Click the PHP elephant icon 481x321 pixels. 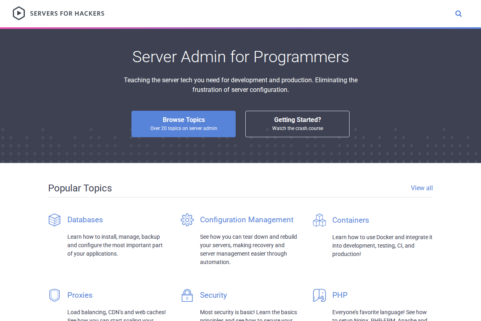tap(319, 295)
